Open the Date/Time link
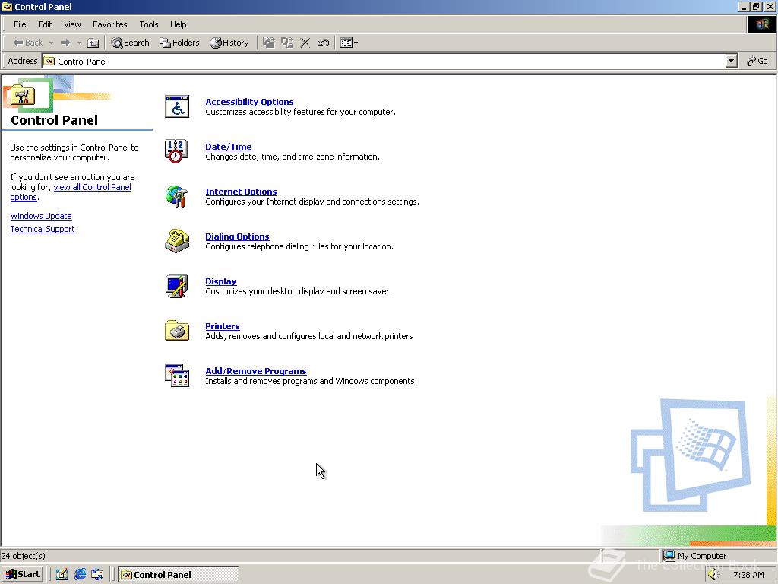778x584 pixels. click(x=229, y=147)
